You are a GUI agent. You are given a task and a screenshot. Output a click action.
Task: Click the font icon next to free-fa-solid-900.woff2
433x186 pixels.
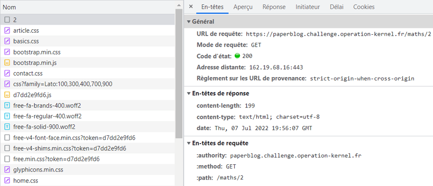tap(7, 127)
